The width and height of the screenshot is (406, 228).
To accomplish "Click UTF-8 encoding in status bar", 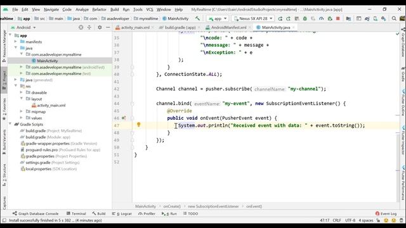I will [350, 220].
